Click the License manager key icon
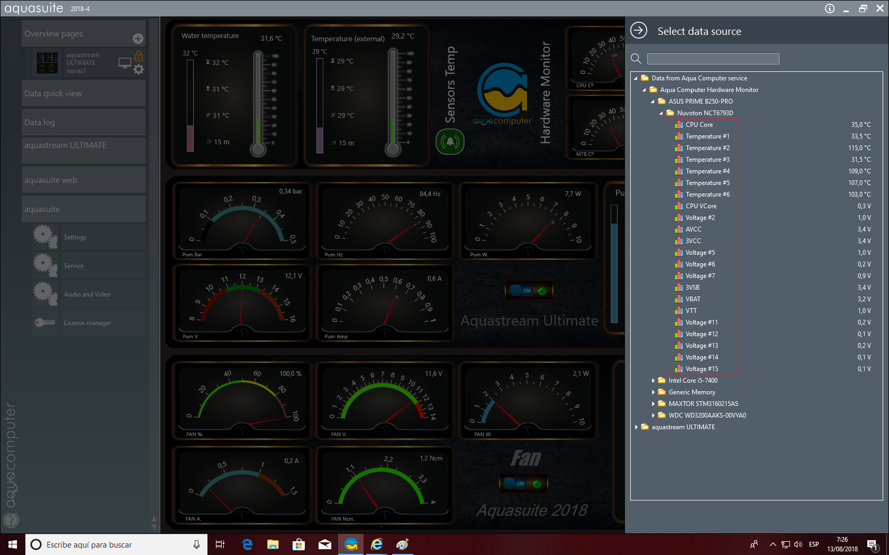889x555 pixels. pos(45,322)
